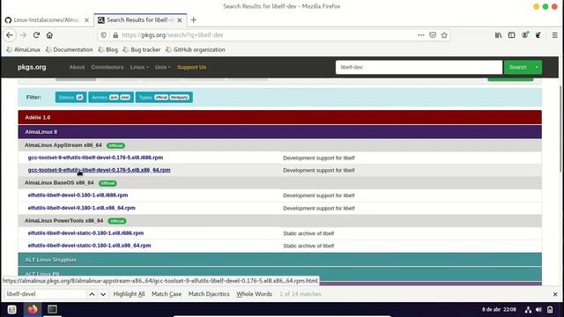This screenshot has width=564, height=317.
Task: Open the About page
Action: click(77, 67)
